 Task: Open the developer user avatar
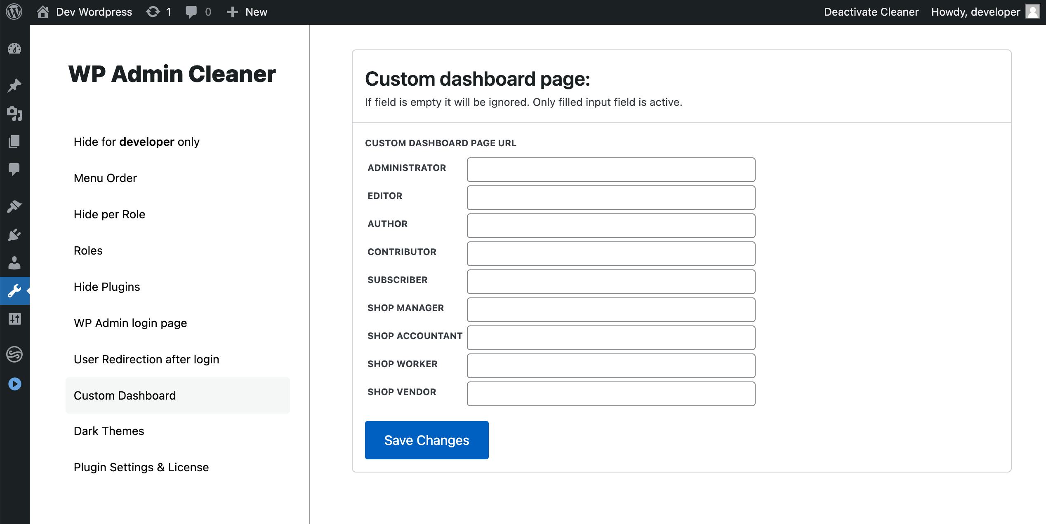tap(1032, 12)
